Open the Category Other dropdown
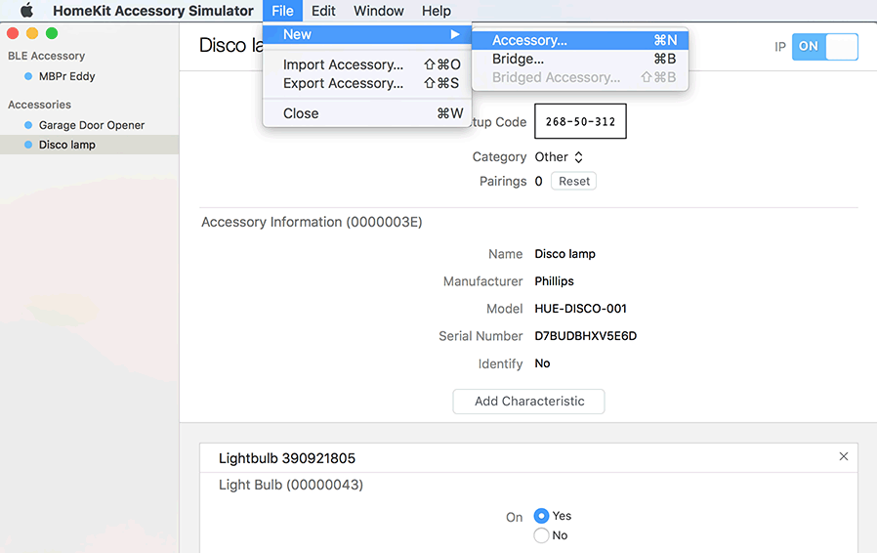The width and height of the screenshot is (877, 553). click(x=559, y=156)
